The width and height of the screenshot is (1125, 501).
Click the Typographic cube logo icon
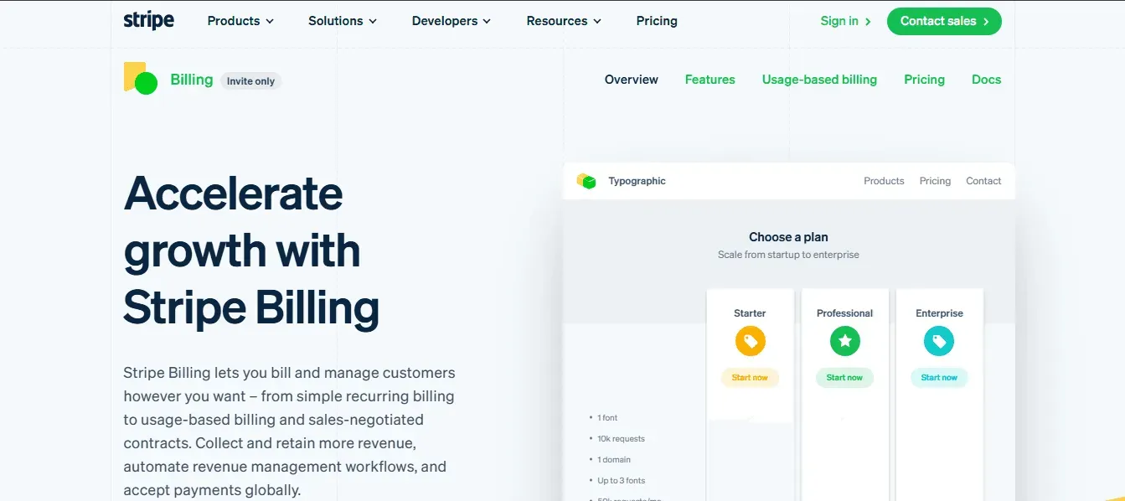[x=586, y=181]
